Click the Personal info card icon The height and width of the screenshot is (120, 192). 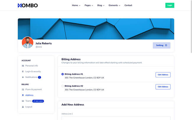pos(23,66)
